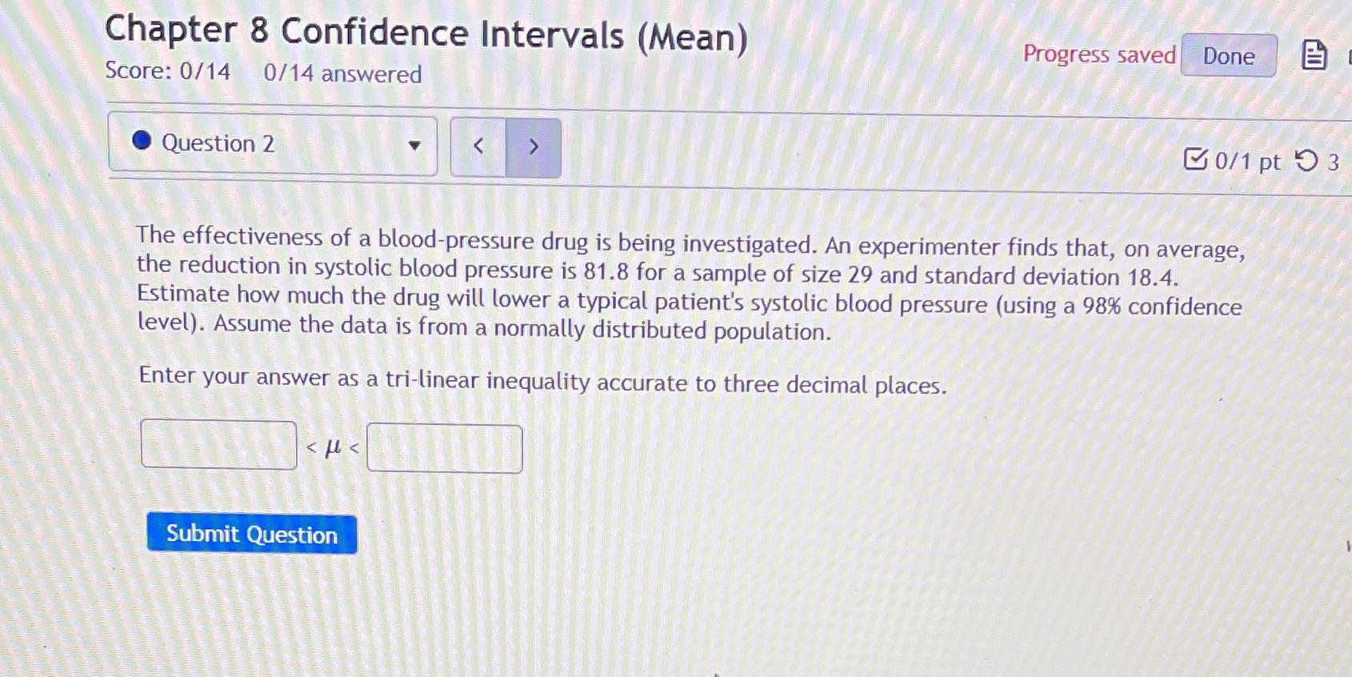Click the next question arrow
This screenshot has width=1352, height=677.
coord(534,146)
